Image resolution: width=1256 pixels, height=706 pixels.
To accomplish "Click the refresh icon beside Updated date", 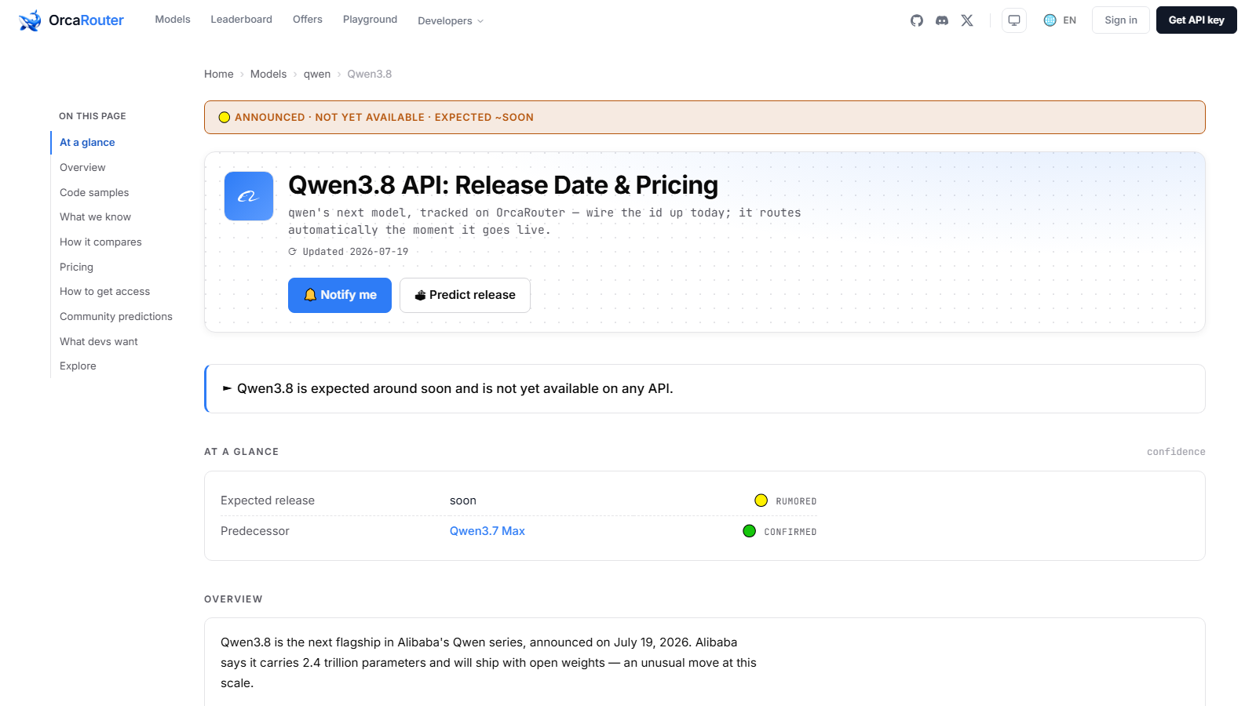I will click(x=293, y=252).
